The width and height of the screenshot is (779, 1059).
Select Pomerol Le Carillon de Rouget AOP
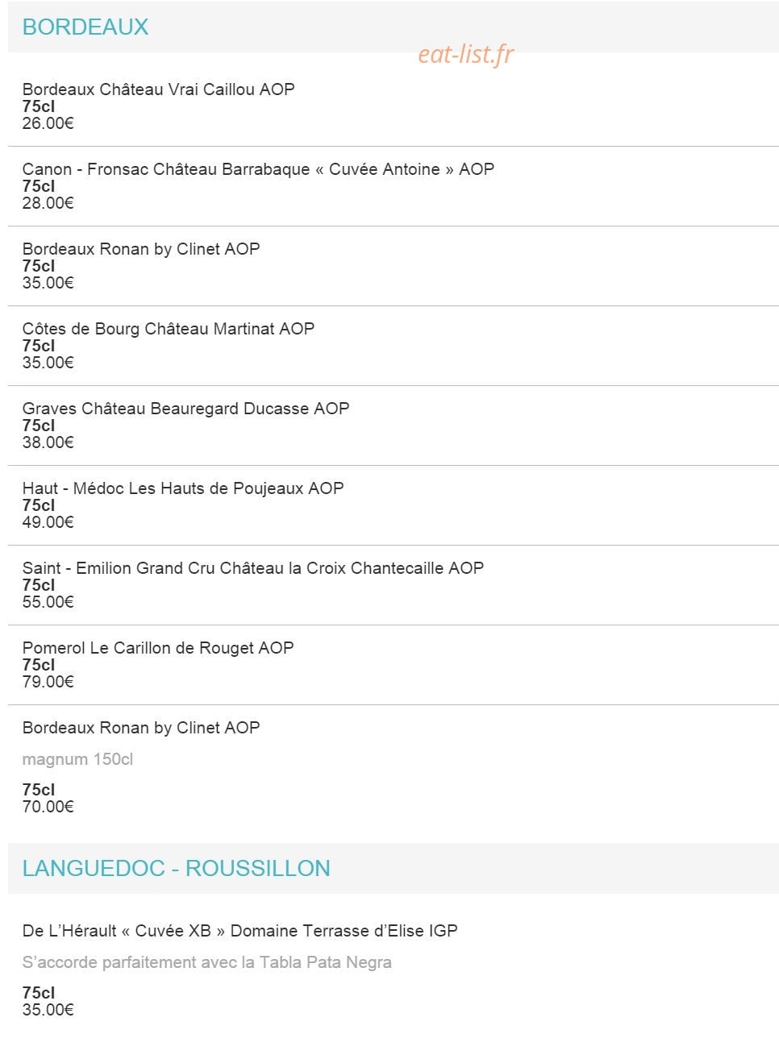(x=158, y=648)
